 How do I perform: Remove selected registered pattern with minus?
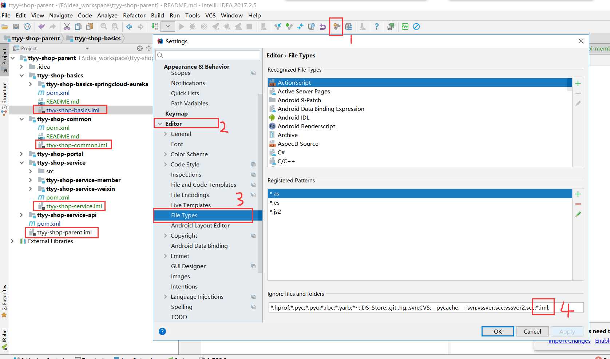tap(578, 204)
